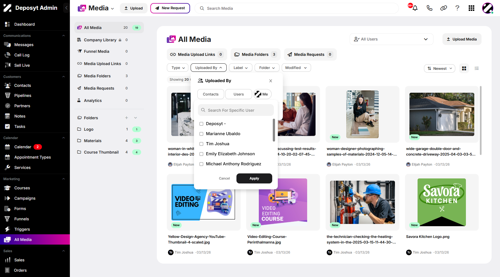Click the New Request button

pyautogui.click(x=170, y=8)
